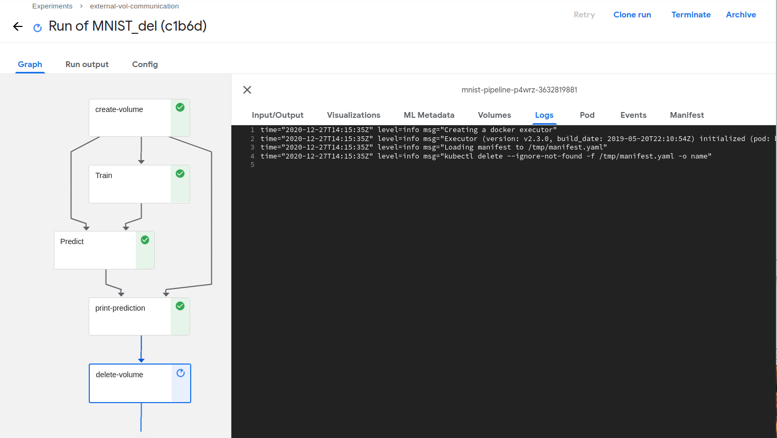Open the Experiments breadcrumb link
Screen dimensions: 777x438
click(x=52, y=6)
